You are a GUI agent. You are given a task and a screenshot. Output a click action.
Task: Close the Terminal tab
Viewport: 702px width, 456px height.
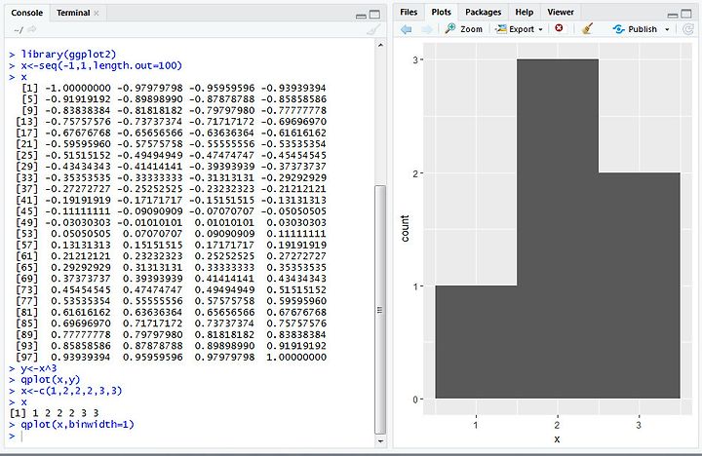(96, 13)
